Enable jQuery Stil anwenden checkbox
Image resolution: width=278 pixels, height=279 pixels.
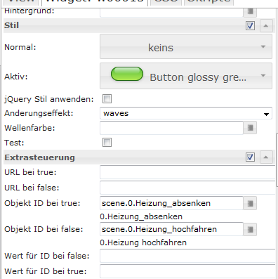coord(107,99)
